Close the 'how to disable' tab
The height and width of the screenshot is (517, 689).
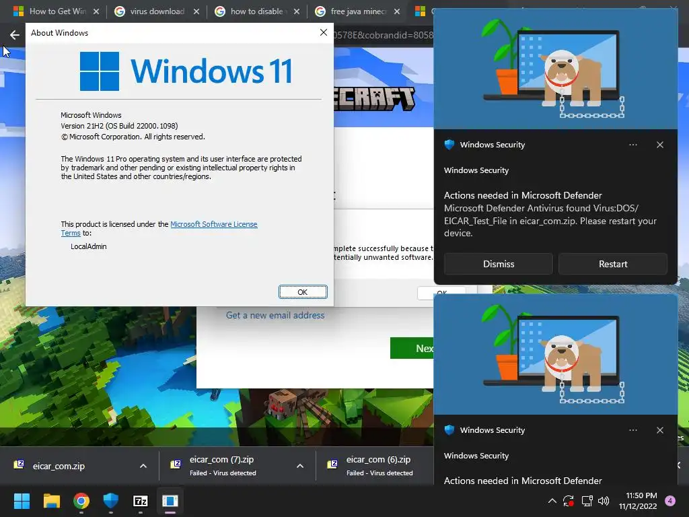point(297,11)
